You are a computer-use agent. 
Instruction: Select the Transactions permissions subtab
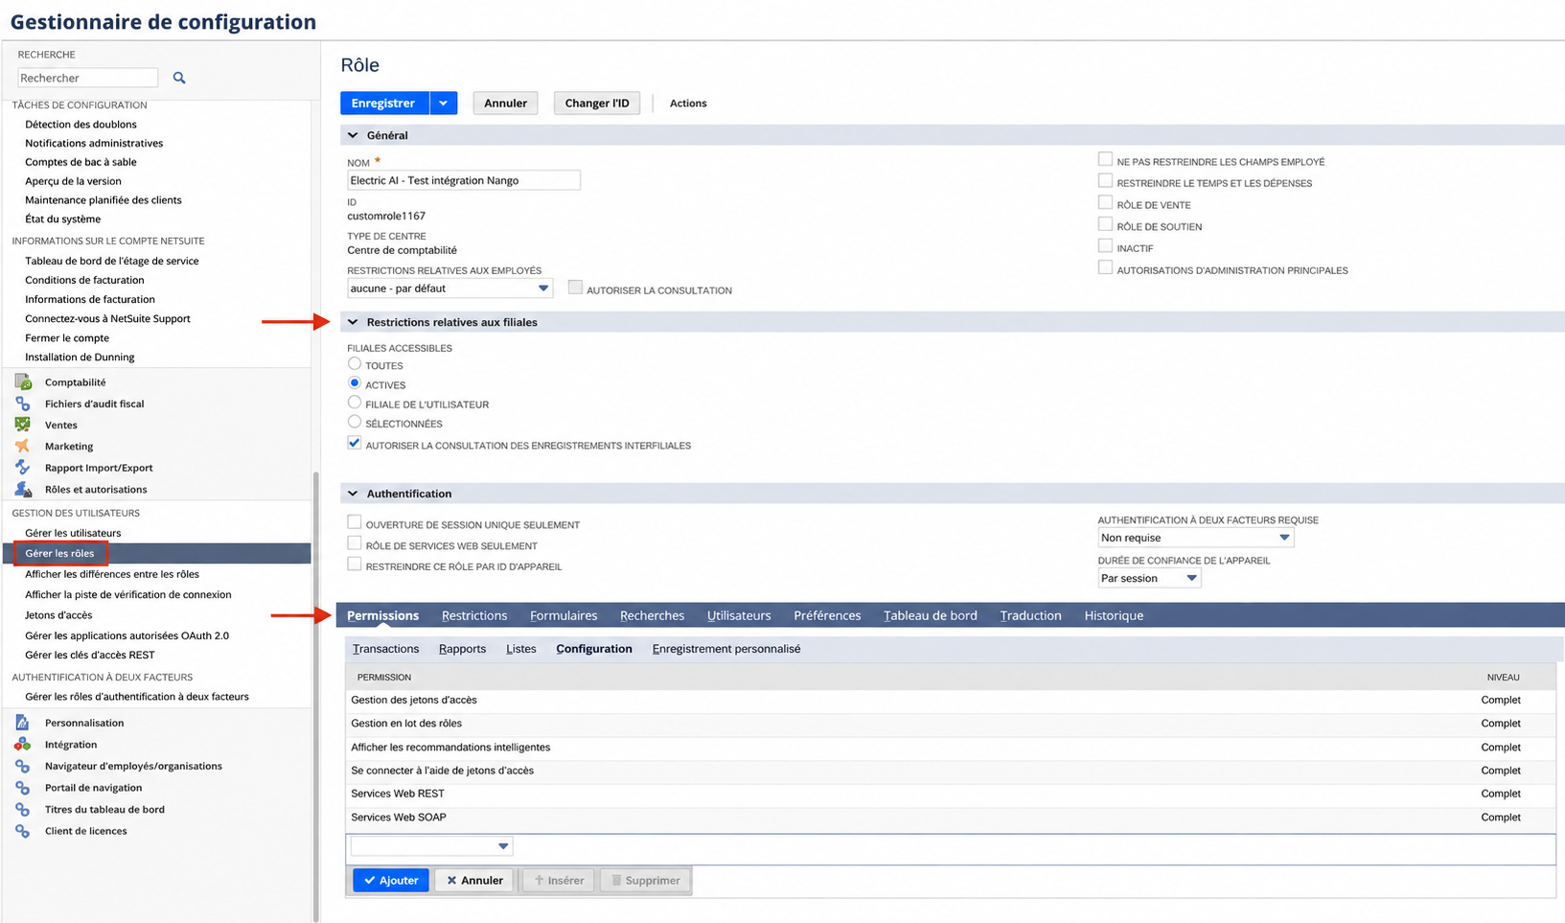(x=385, y=649)
